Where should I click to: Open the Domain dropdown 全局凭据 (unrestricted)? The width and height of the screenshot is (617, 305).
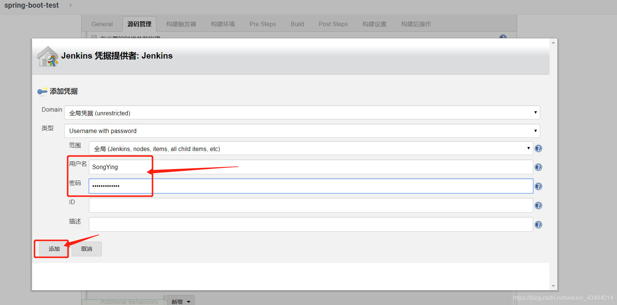pyautogui.click(x=302, y=113)
